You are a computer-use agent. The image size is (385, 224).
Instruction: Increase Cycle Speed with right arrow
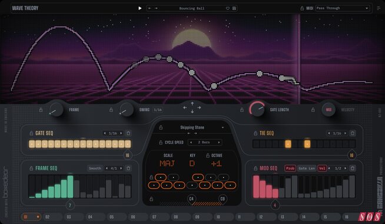[219, 143]
